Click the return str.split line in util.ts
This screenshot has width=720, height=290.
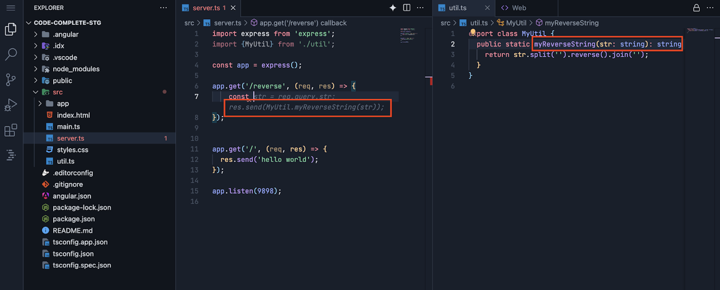(x=567, y=55)
